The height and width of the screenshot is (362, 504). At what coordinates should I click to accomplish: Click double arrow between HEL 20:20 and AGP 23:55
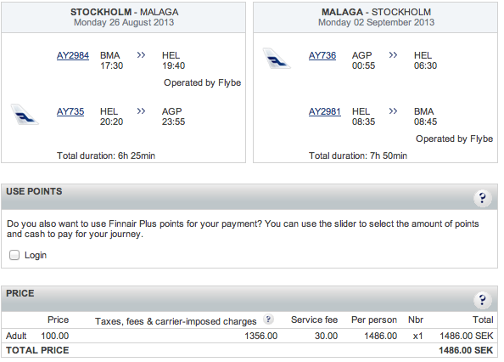141,111
